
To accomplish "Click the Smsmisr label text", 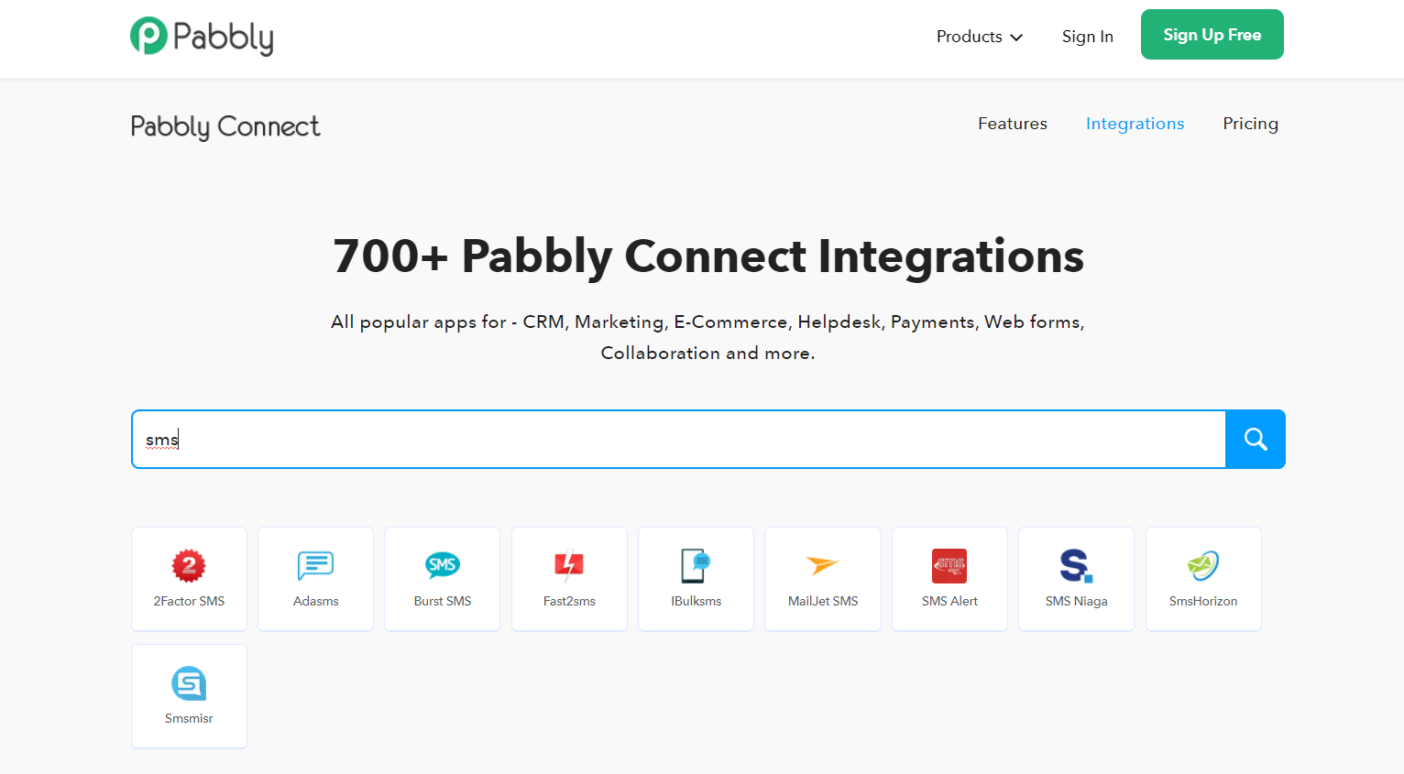I will pyautogui.click(x=189, y=718).
